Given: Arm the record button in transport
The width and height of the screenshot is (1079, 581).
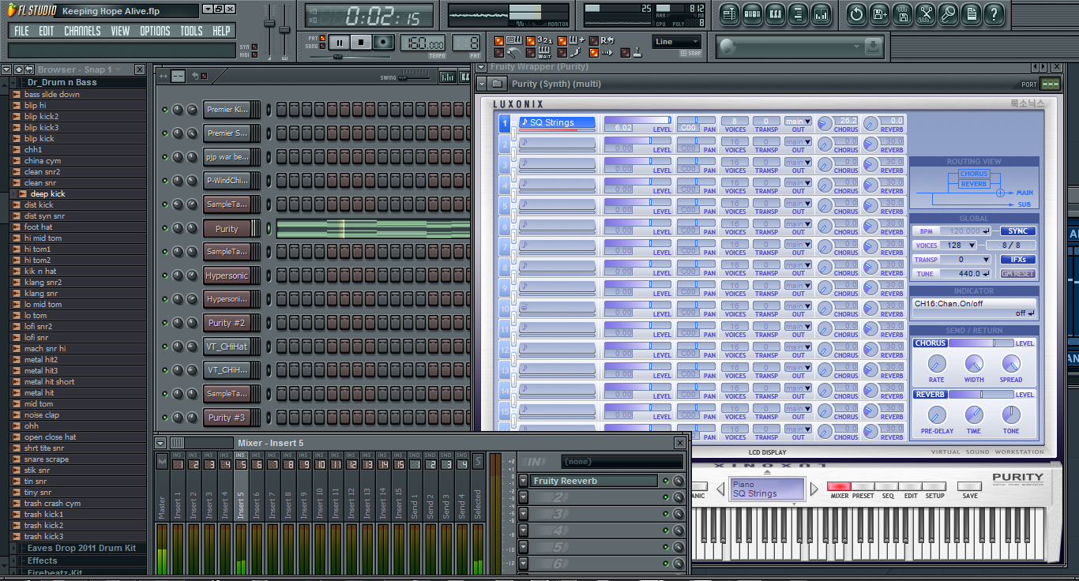Looking at the screenshot, I should tap(384, 43).
